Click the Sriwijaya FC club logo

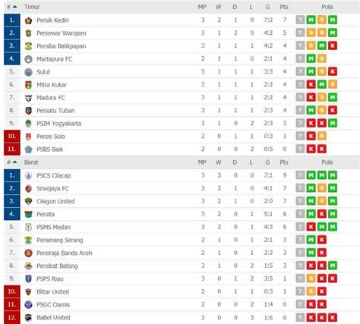click(28, 188)
